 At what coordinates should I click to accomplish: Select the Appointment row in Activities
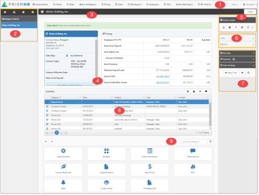point(127,102)
